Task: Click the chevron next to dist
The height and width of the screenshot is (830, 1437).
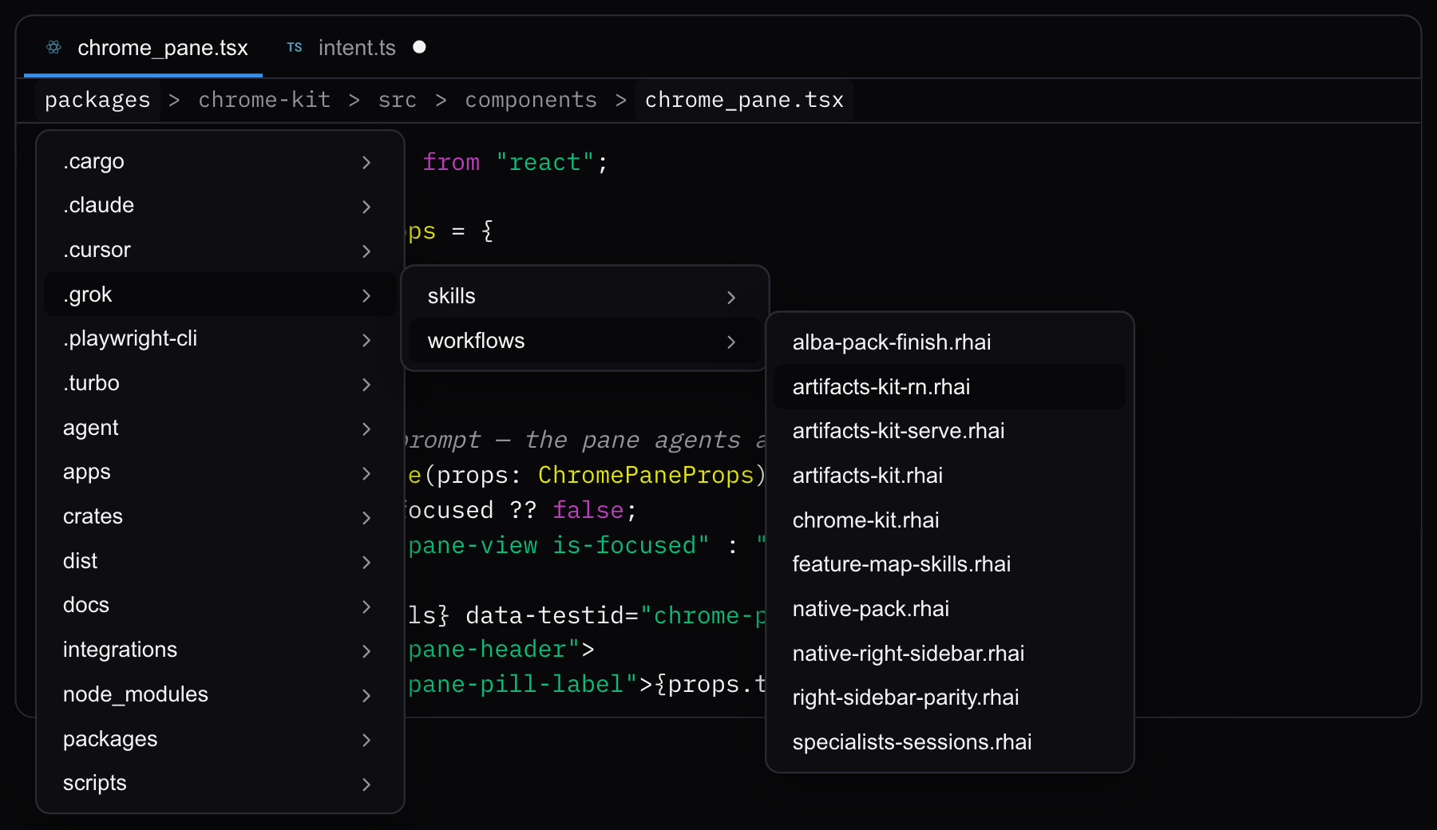Action: 366,563
